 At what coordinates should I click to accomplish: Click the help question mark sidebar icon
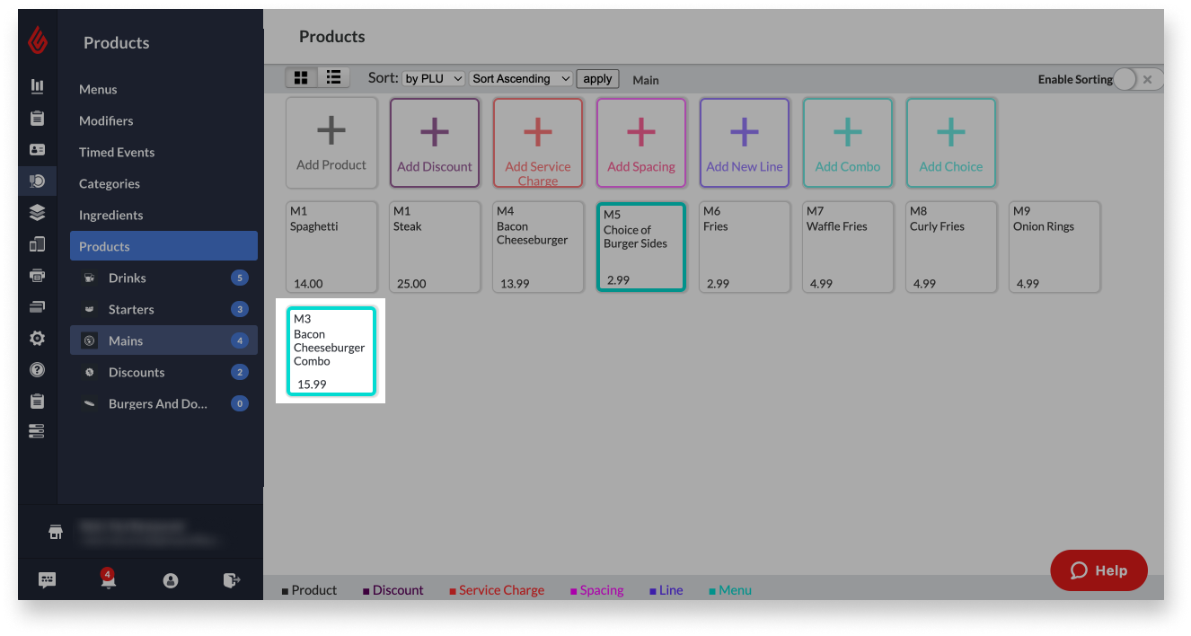(x=37, y=370)
